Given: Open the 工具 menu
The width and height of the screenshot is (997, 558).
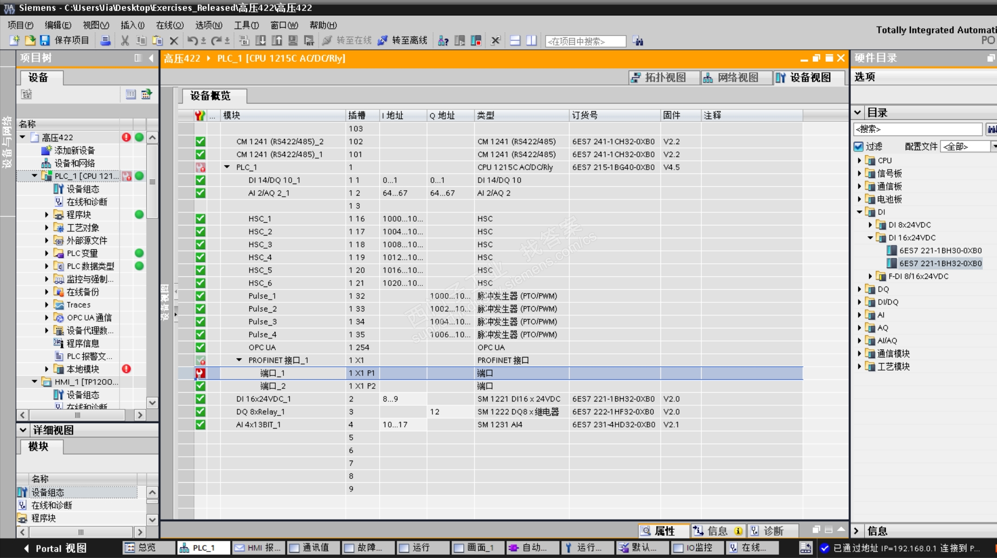Looking at the screenshot, I should [247, 25].
